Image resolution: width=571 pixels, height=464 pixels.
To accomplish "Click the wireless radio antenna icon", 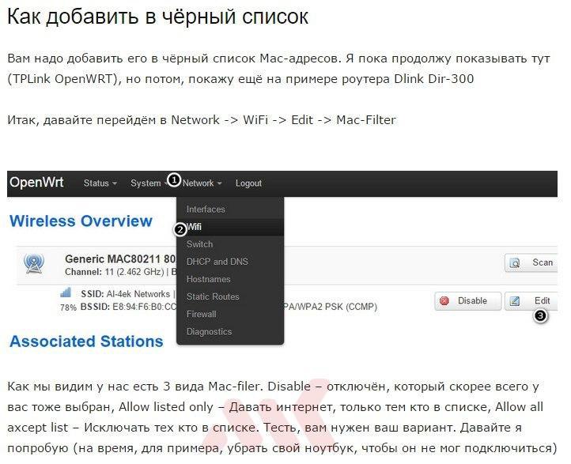I will tap(34, 263).
